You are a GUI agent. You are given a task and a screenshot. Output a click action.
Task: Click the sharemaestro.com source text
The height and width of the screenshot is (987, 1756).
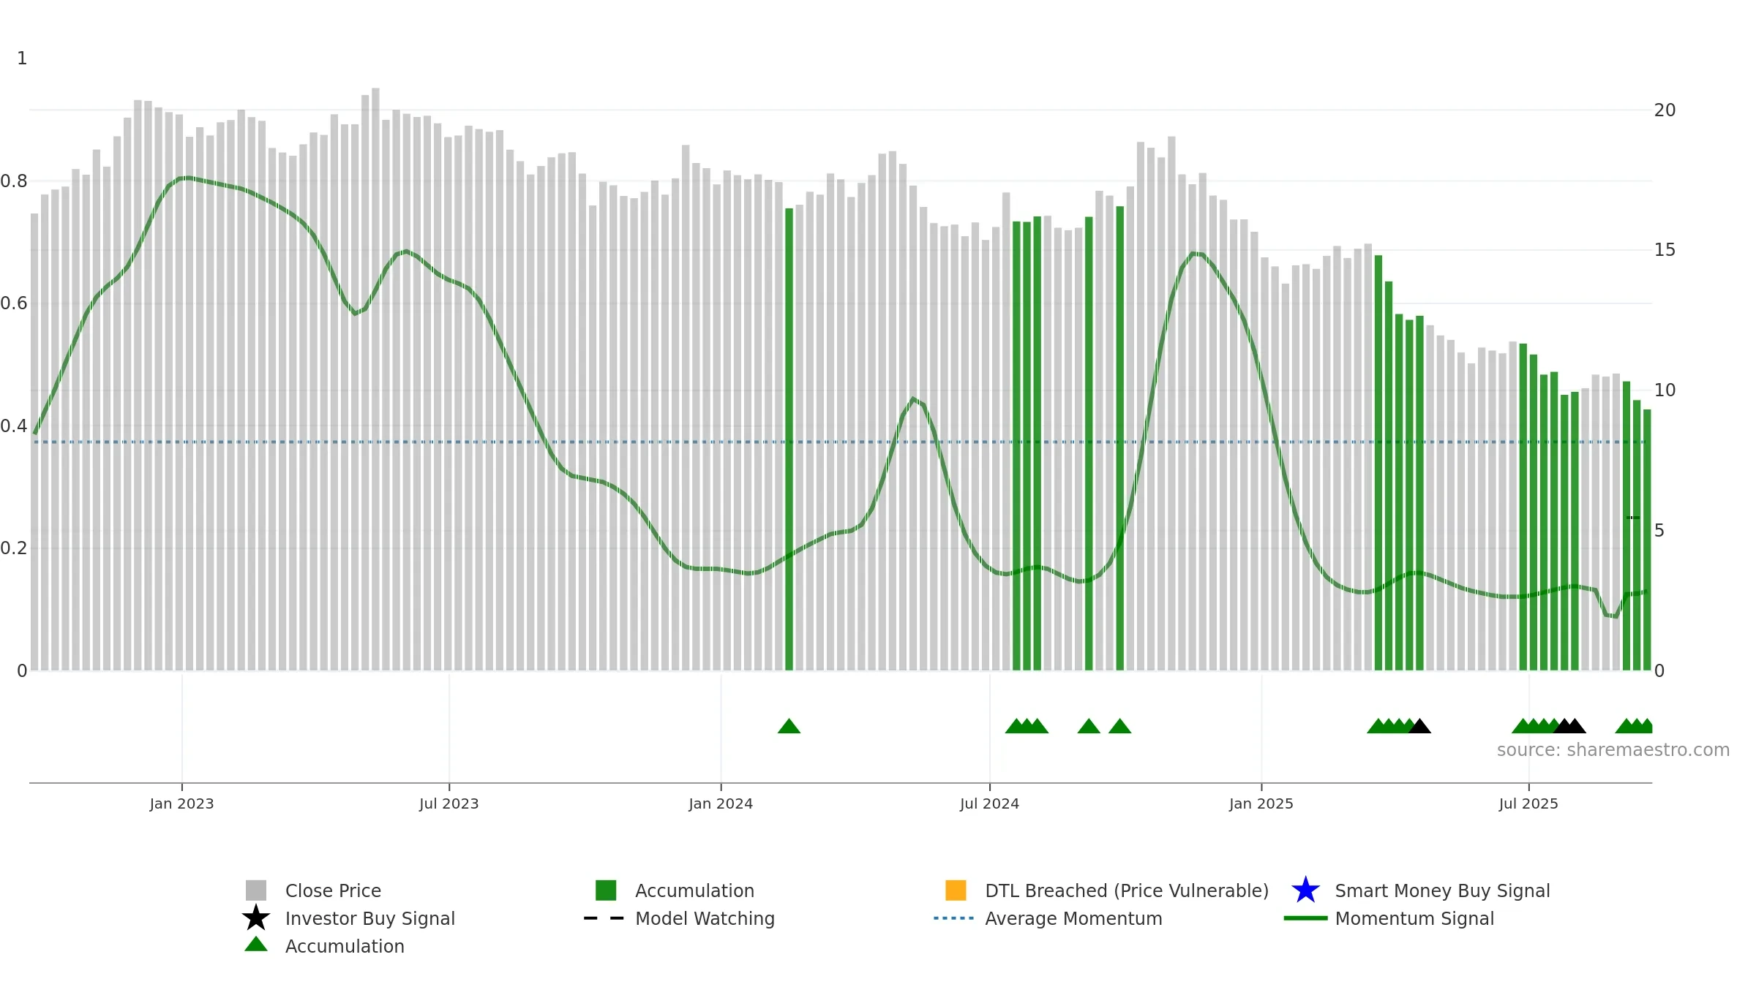pos(1613,750)
